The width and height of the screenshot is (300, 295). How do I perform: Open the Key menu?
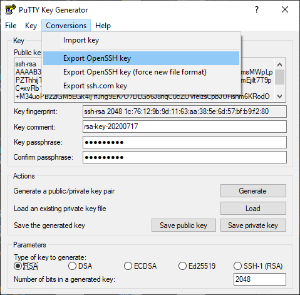click(x=31, y=26)
